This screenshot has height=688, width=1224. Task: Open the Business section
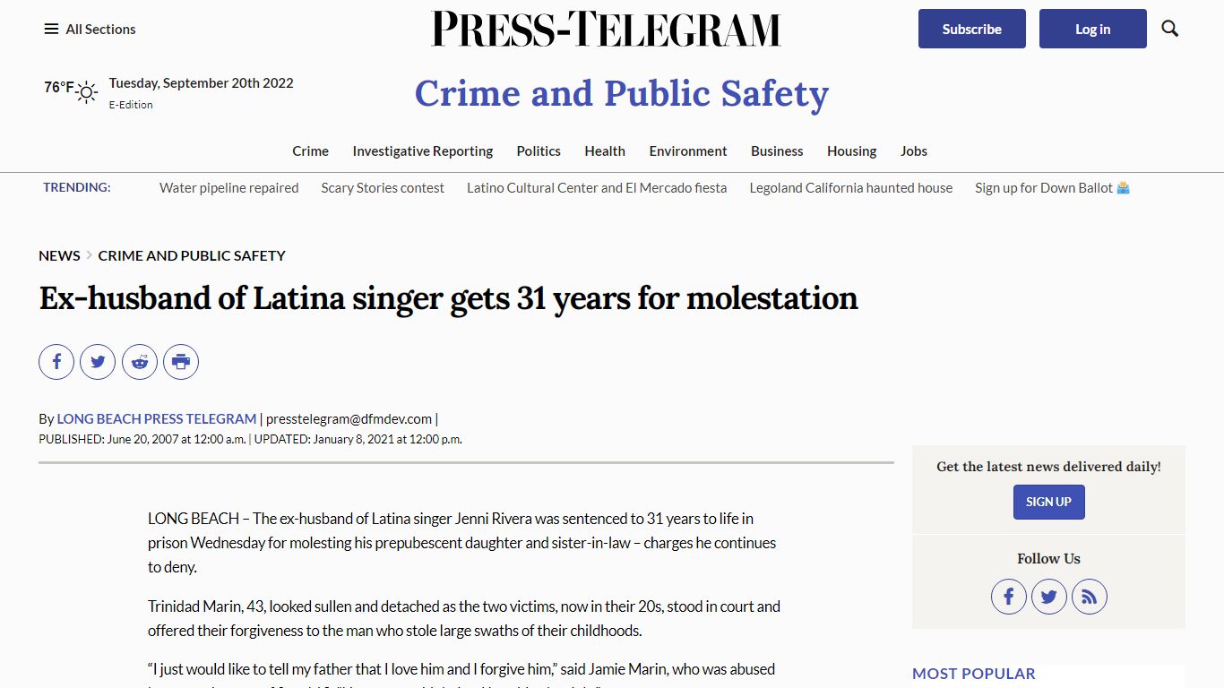click(777, 150)
